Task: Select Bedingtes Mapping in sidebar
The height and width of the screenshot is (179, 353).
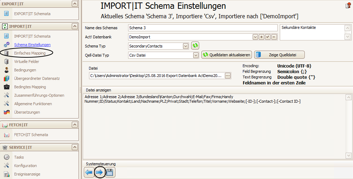Action: point(30,87)
